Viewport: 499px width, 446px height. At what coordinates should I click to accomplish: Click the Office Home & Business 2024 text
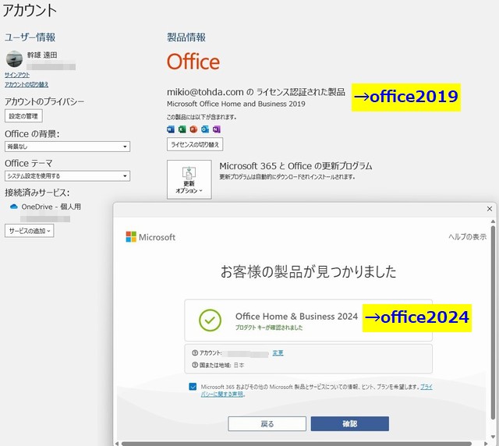(x=296, y=316)
